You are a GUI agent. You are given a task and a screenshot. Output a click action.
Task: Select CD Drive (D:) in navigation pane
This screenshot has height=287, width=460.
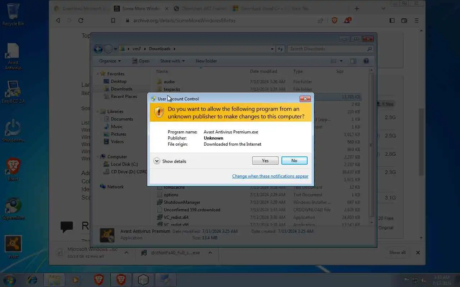pos(125,172)
